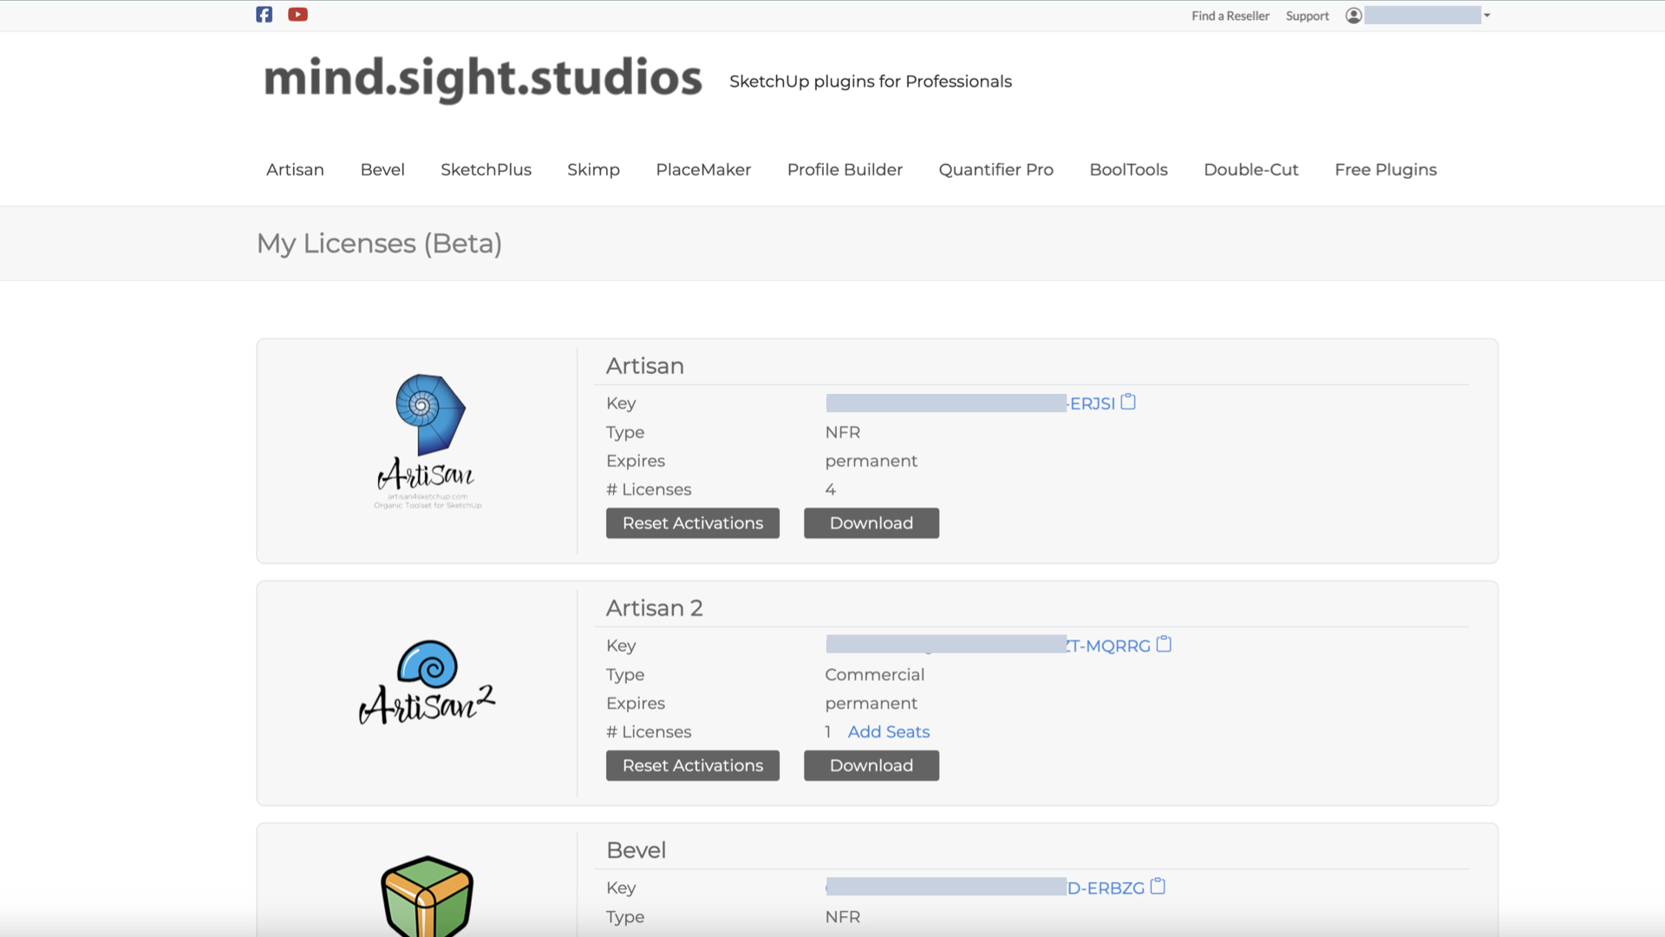Go to the Free Plugins page
1665x937 pixels.
pos(1385,170)
